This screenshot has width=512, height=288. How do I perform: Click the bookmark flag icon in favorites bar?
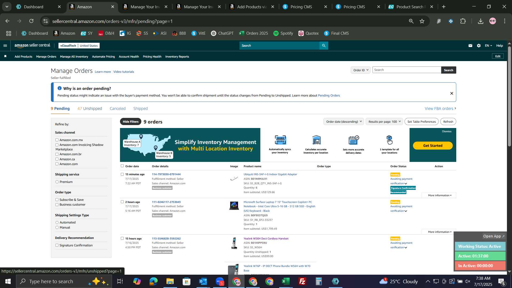5,56
